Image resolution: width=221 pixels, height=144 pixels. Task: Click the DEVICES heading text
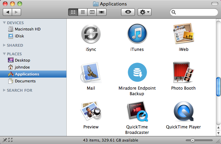tap(15, 23)
